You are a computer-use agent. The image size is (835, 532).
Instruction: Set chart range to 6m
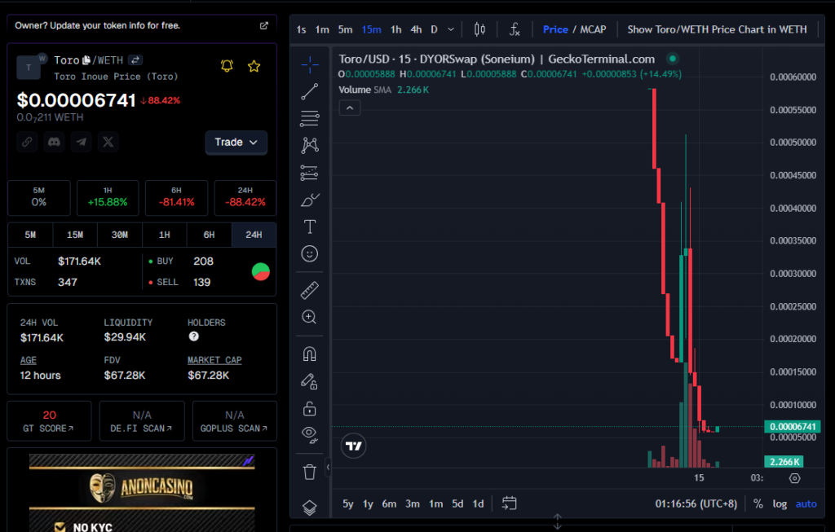(x=389, y=503)
